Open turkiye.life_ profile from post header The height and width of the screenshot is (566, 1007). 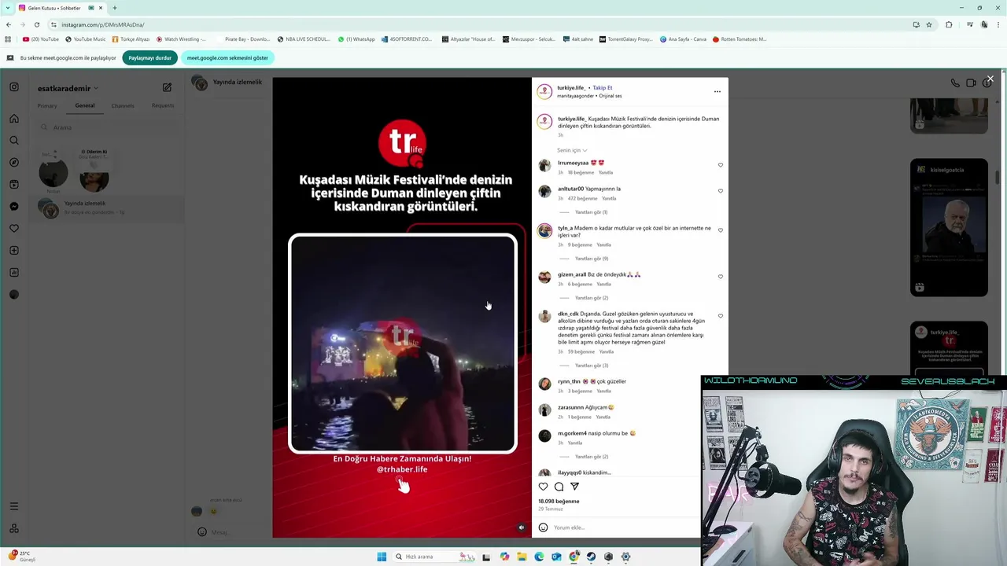(x=571, y=88)
